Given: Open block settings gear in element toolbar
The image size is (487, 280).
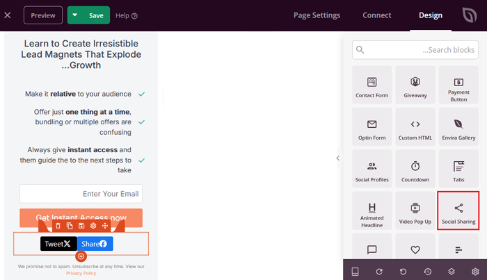Looking at the screenshot, I should [x=93, y=226].
